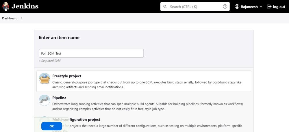The image size is (289, 132).
Task: Click the Pipeline pipe icon
Action: [x=45, y=100]
